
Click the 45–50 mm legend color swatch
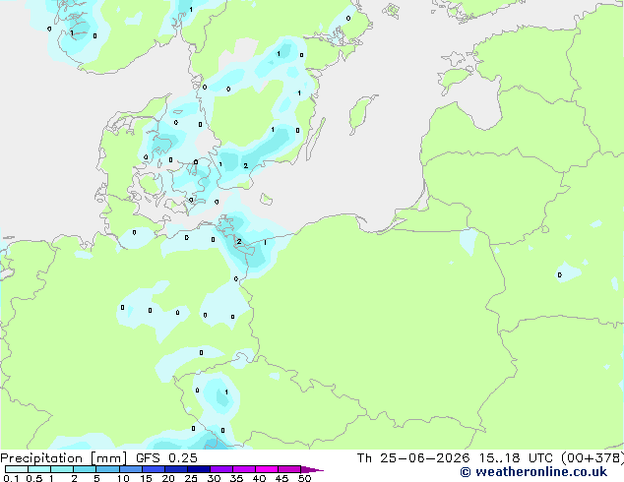click(x=289, y=469)
